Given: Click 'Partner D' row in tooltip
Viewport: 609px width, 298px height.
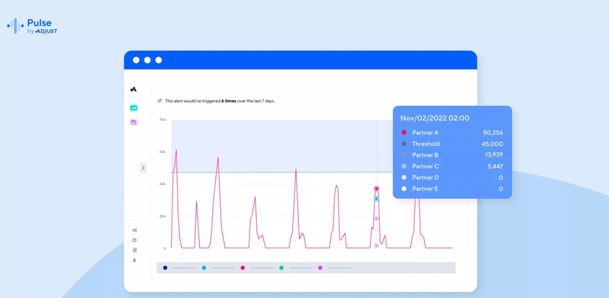Looking at the screenshot, I should tap(452, 178).
